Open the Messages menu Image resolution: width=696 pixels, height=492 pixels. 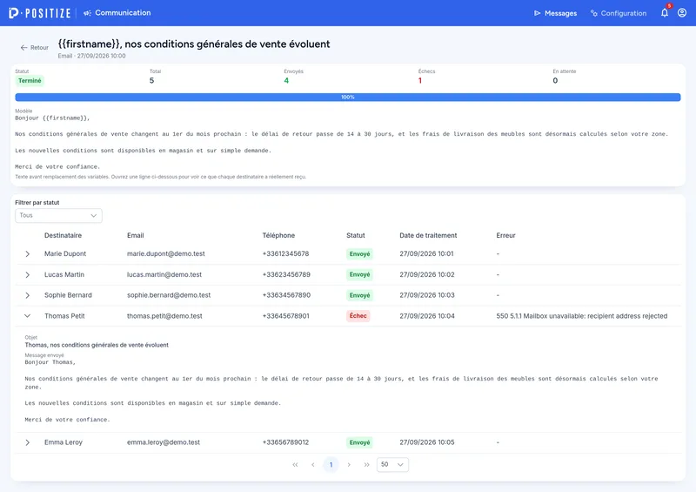555,13
